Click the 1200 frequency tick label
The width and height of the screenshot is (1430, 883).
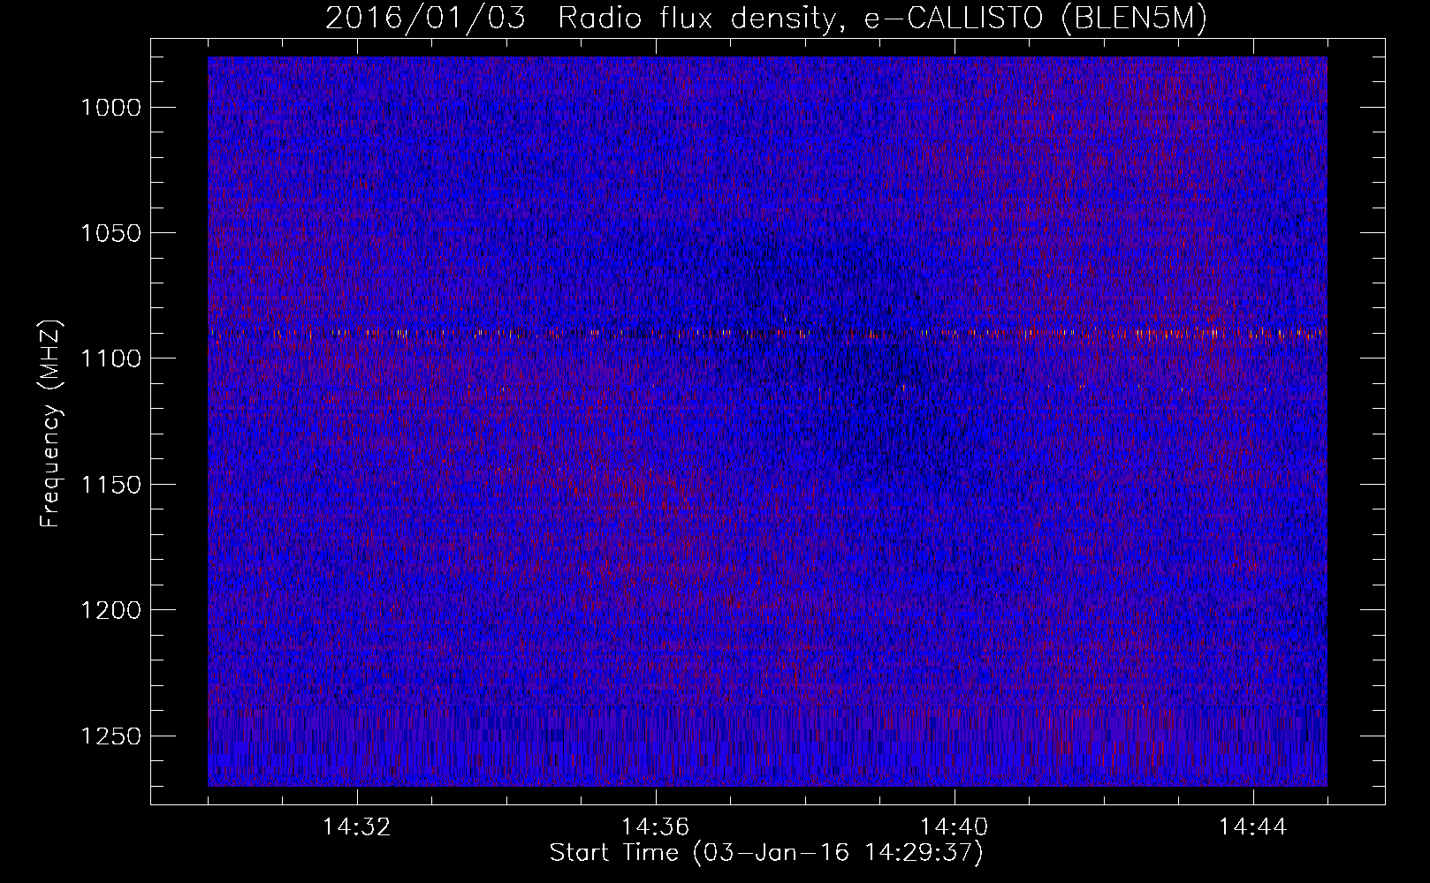[x=111, y=610]
